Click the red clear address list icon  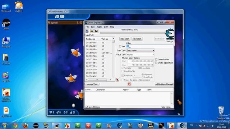129,84
